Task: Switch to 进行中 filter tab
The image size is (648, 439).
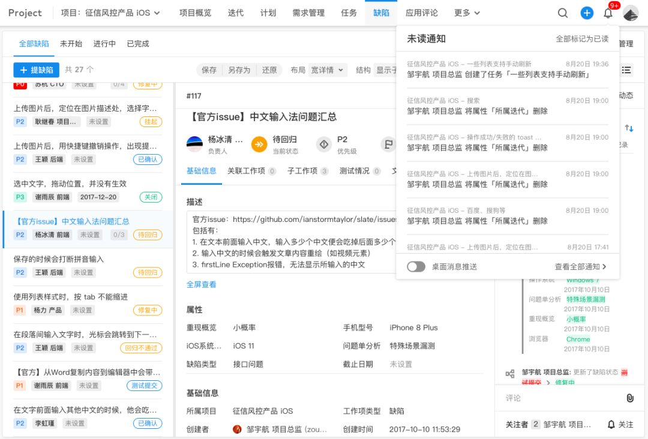Action: tap(104, 44)
